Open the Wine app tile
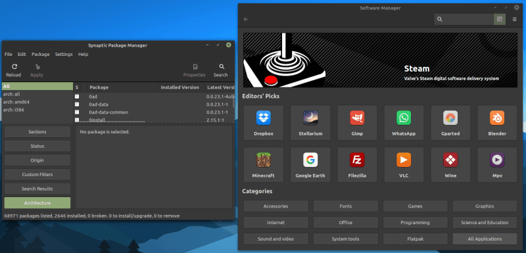Image resolution: width=526 pixels, height=253 pixels. [x=450, y=164]
